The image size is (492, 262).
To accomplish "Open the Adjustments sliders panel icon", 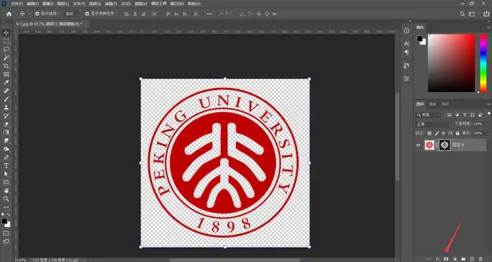I will (407, 78).
